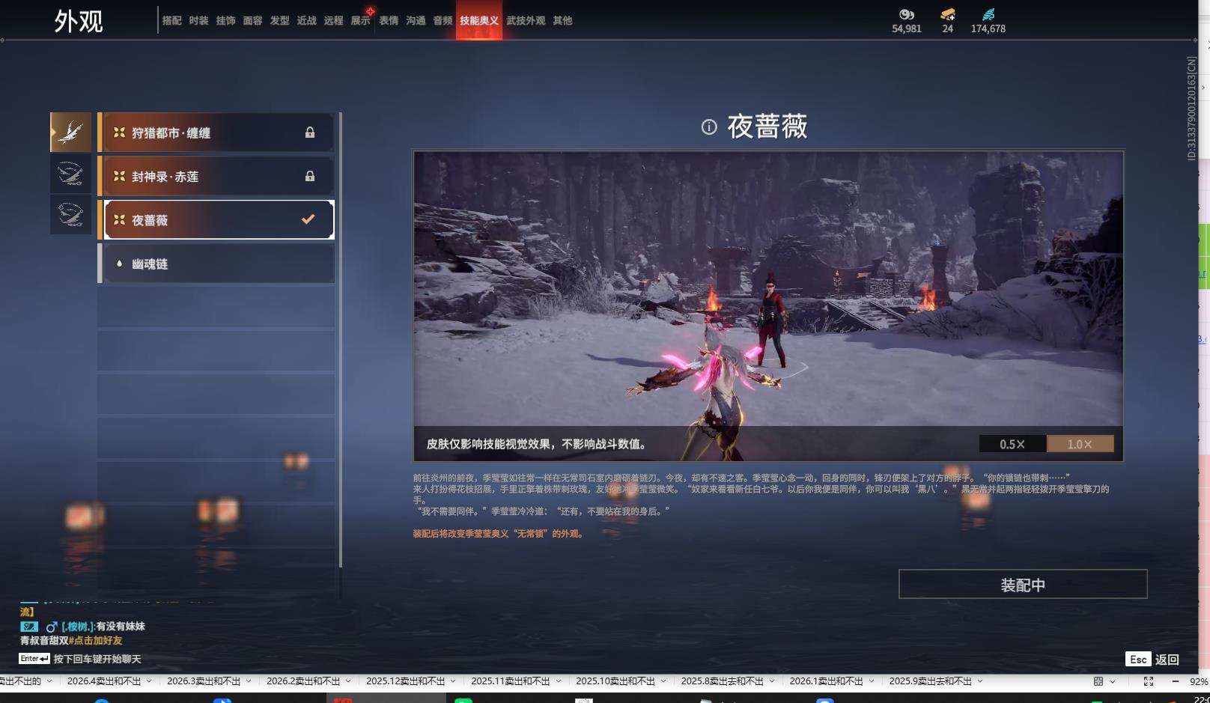The height and width of the screenshot is (703, 1210).
Task: Open the dropdown on sheet tab 2026.1卖出和不出
Action: pyautogui.click(x=872, y=681)
